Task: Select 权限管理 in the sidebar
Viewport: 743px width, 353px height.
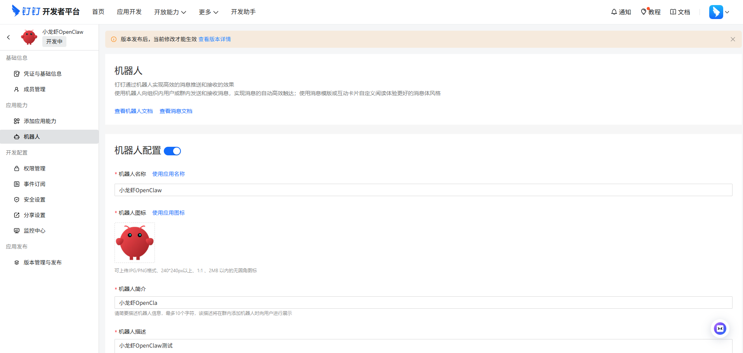Action: [35, 169]
